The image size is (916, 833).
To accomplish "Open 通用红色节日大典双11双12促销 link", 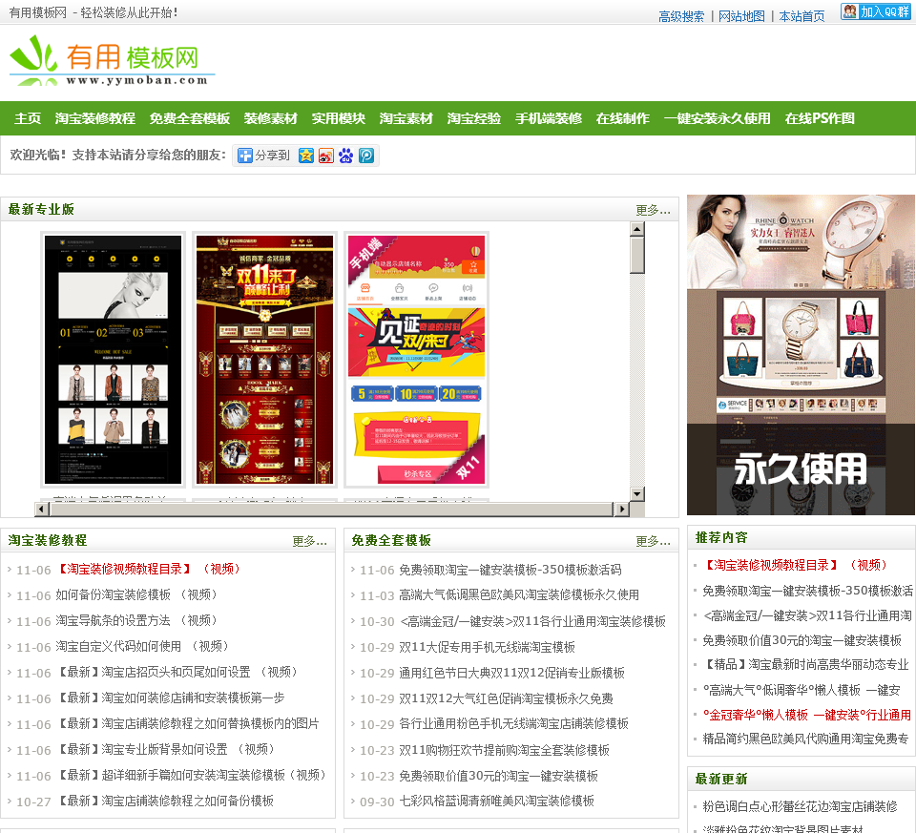I will tap(511, 673).
